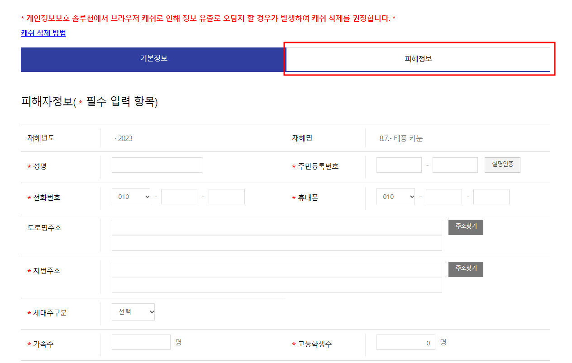The width and height of the screenshot is (572, 363).
Task: Open the 휴대폰 prefix dropdown
Action: (396, 196)
